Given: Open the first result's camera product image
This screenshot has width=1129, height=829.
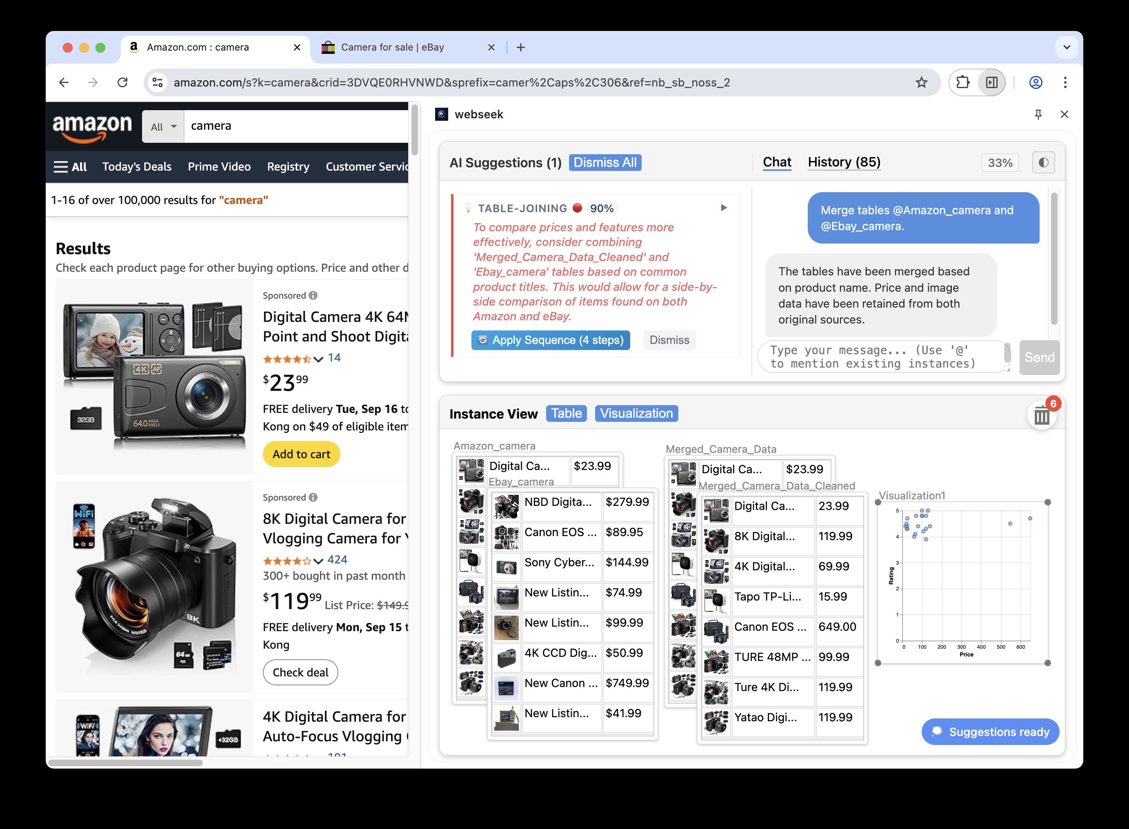Looking at the screenshot, I should pyautogui.click(x=155, y=376).
